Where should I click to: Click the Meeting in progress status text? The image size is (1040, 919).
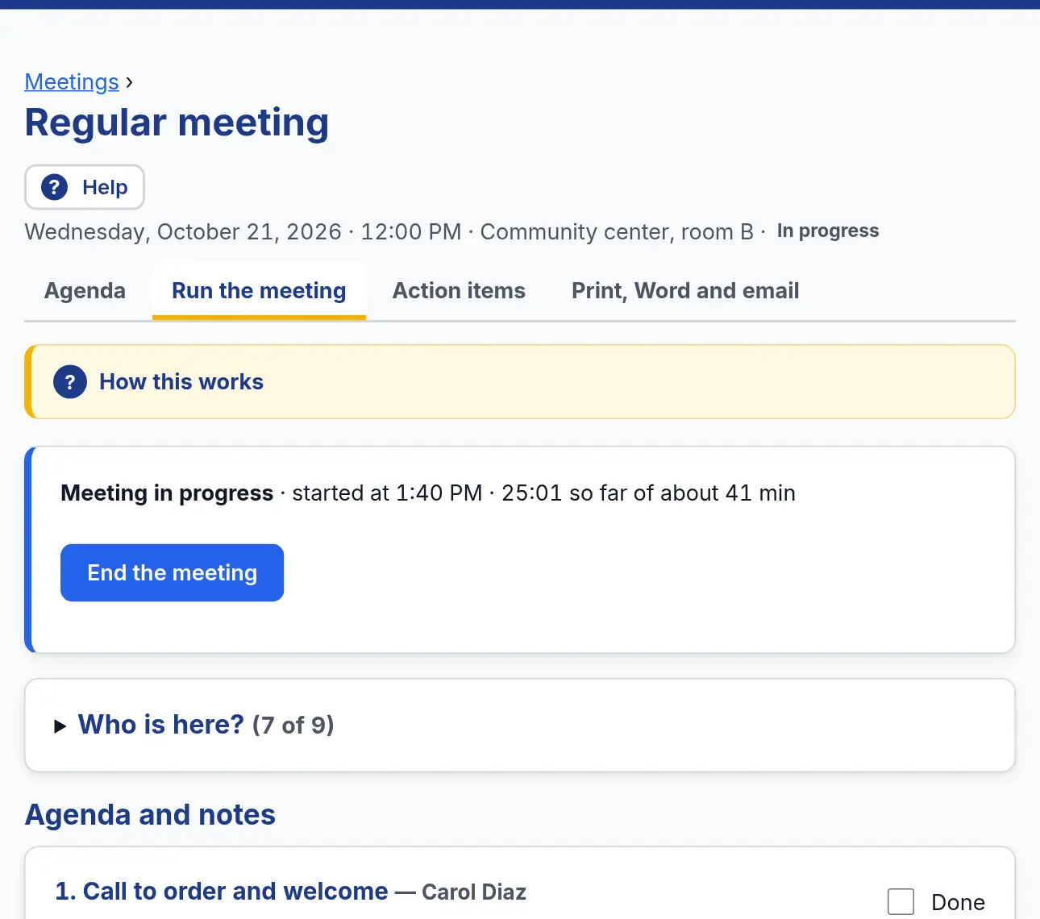tap(167, 493)
